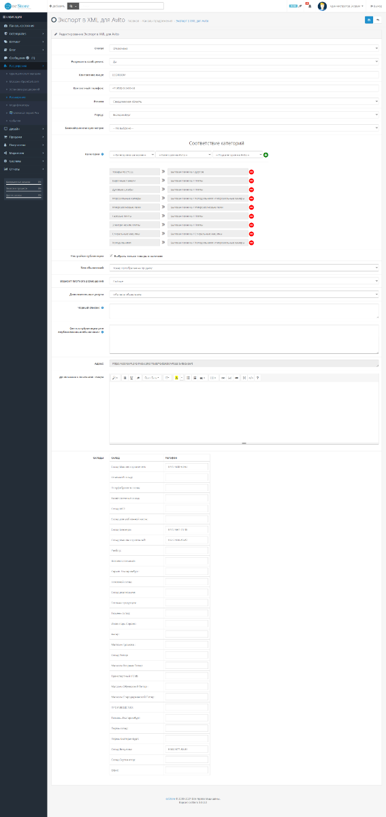The height and width of the screenshot is (817, 386).
Task: Insert a link using the editor toolbar
Action: tap(223, 377)
